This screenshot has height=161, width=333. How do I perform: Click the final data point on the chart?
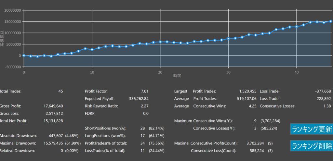click(331, 21)
